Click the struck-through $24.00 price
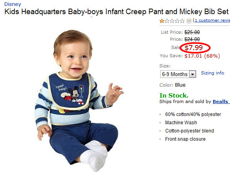Image resolution: width=230 pixels, height=174 pixels. (x=192, y=39)
